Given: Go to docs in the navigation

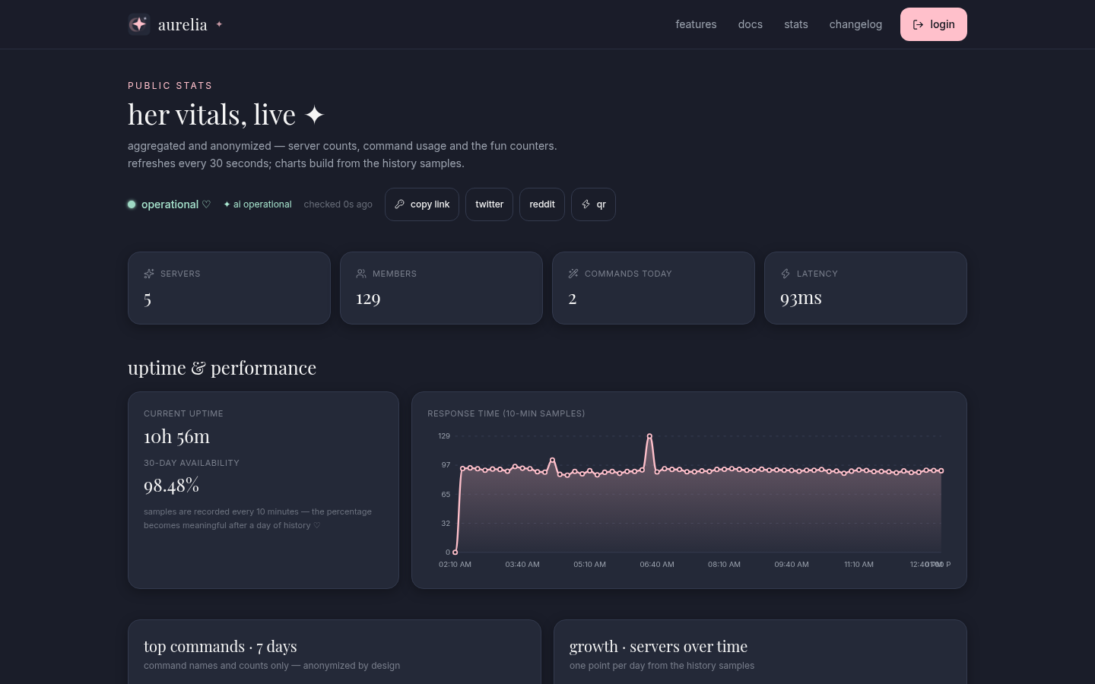Looking at the screenshot, I should (751, 24).
